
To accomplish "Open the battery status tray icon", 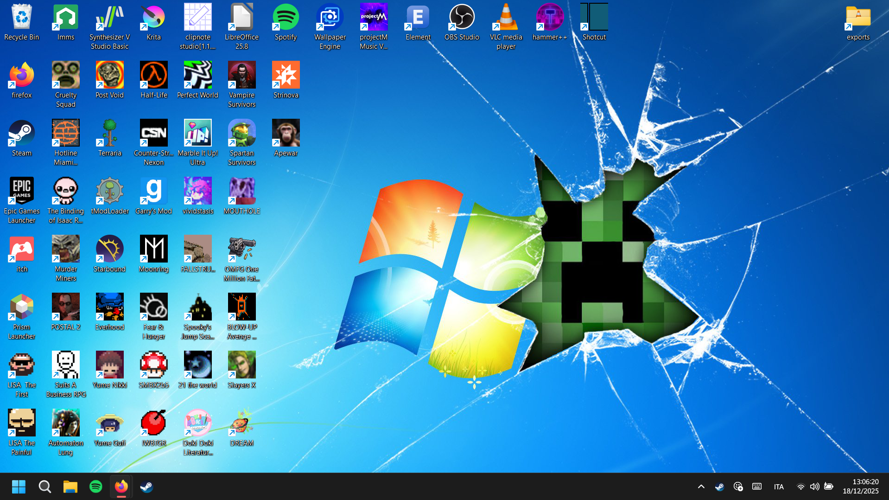I will (x=829, y=487).
